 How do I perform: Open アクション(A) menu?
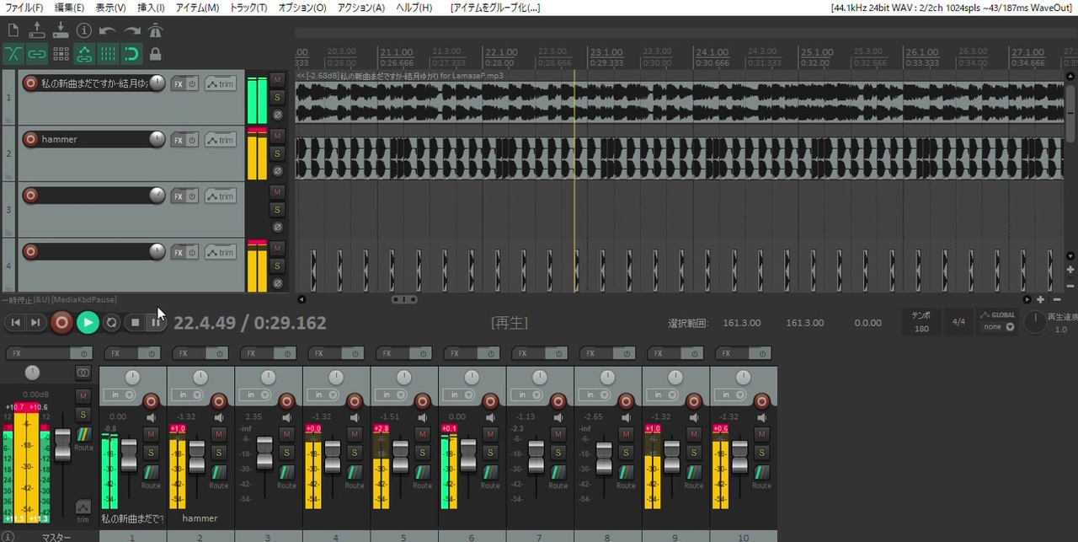click(360, 8)
